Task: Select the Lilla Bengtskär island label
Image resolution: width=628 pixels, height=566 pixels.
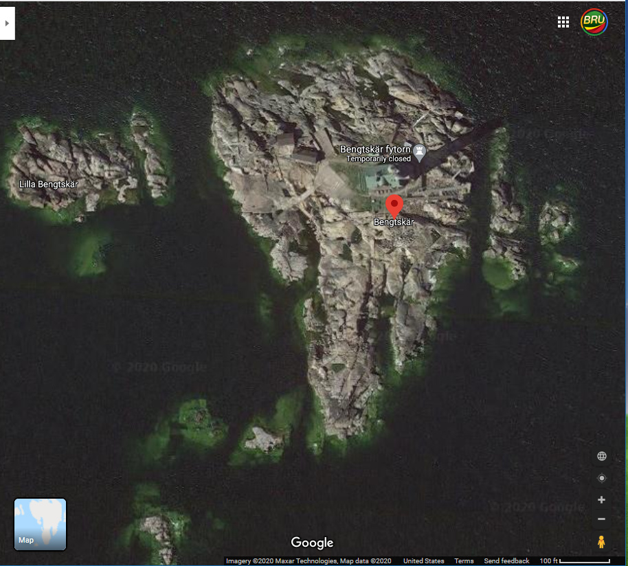Action: [49, 184]
